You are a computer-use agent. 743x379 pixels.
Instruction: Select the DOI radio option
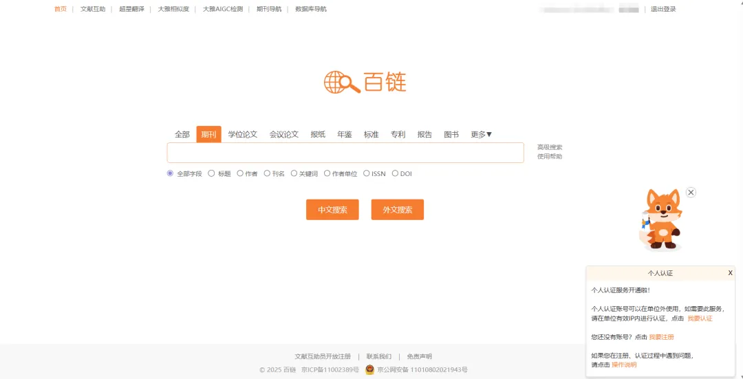point(395,174)
